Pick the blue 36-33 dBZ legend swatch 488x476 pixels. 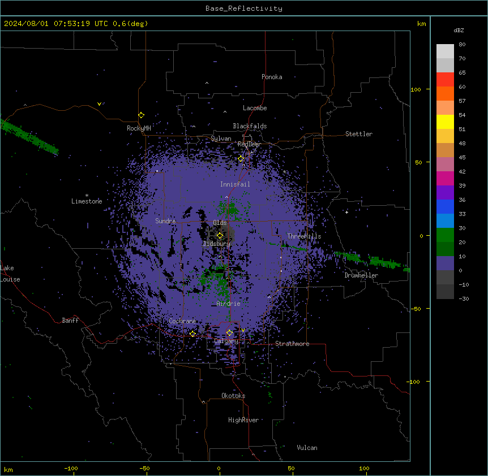[445, 207]
